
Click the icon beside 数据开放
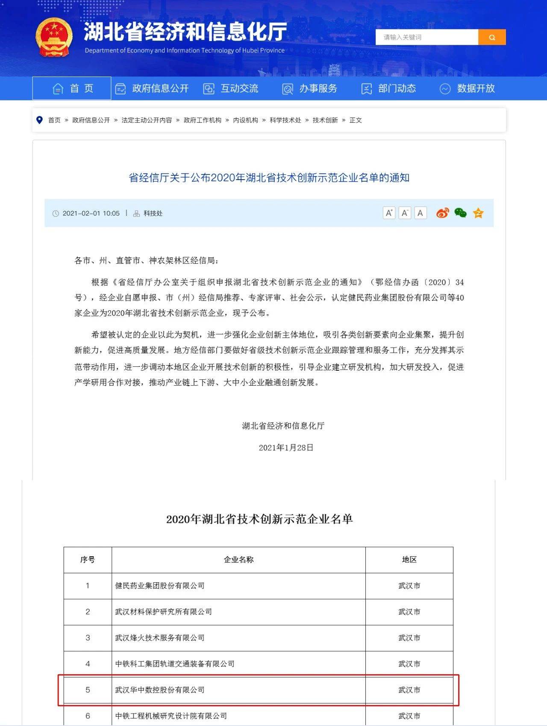pyautogui.click(x=445, y=89)
